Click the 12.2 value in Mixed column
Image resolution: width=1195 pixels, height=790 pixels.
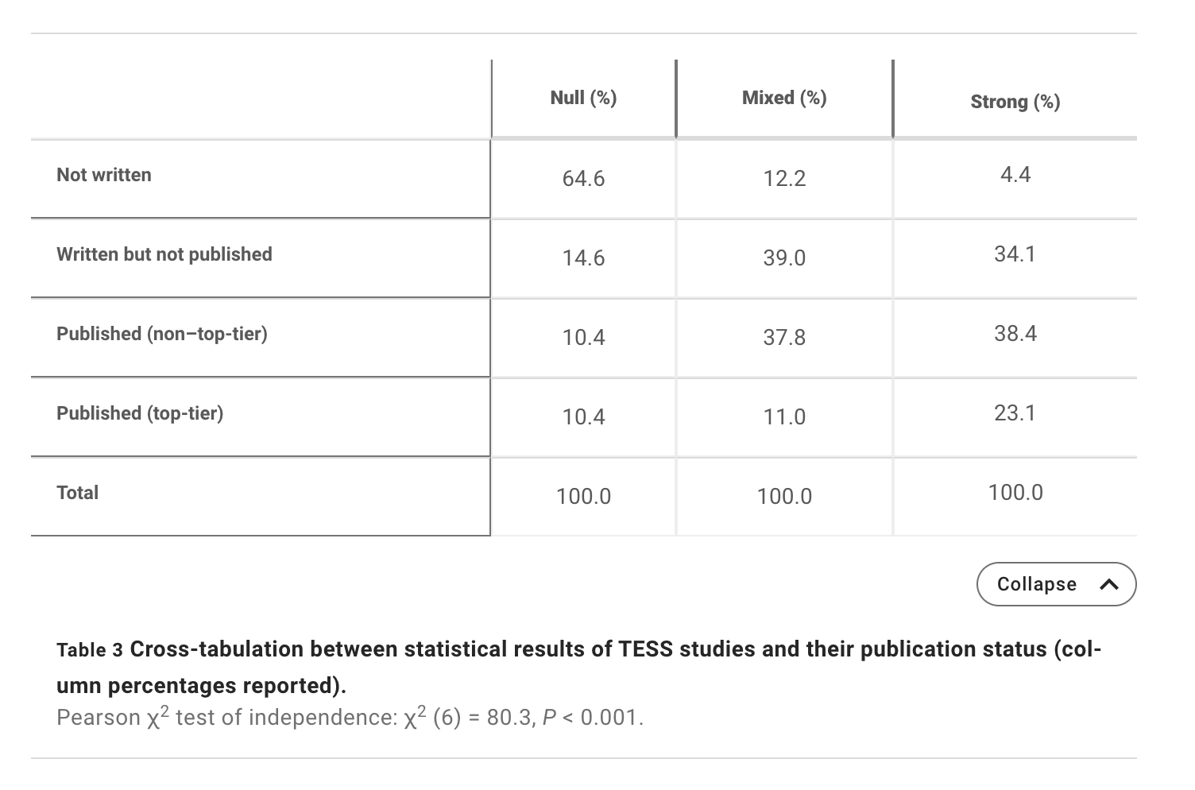784,179
